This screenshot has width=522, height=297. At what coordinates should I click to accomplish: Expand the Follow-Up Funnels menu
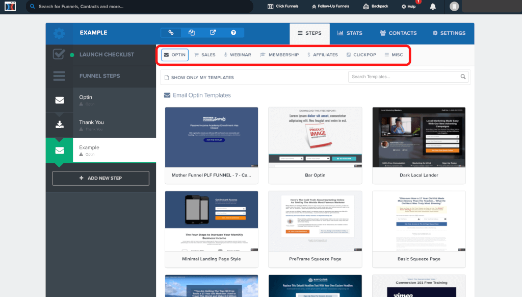click(330, 7)
